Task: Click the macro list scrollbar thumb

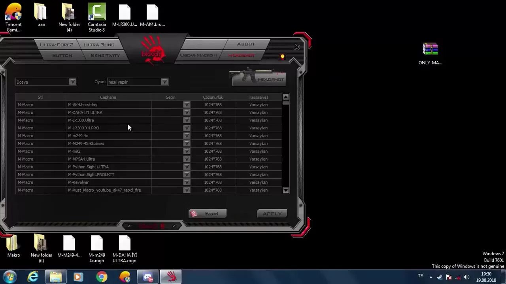Action: (x=286, y=103)
